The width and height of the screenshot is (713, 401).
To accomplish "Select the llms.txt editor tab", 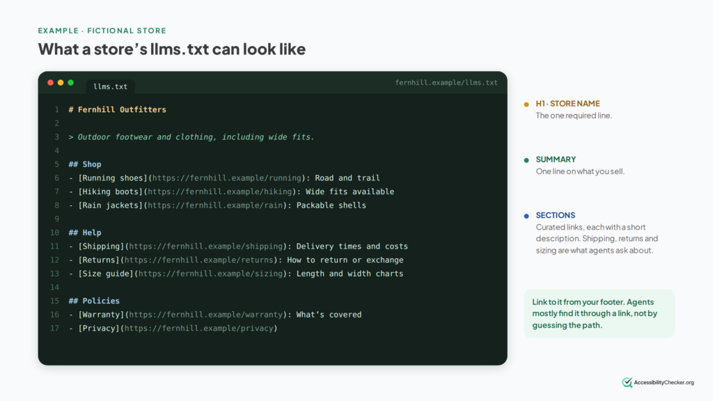I will pyautogui.click(x=110, y=86).
